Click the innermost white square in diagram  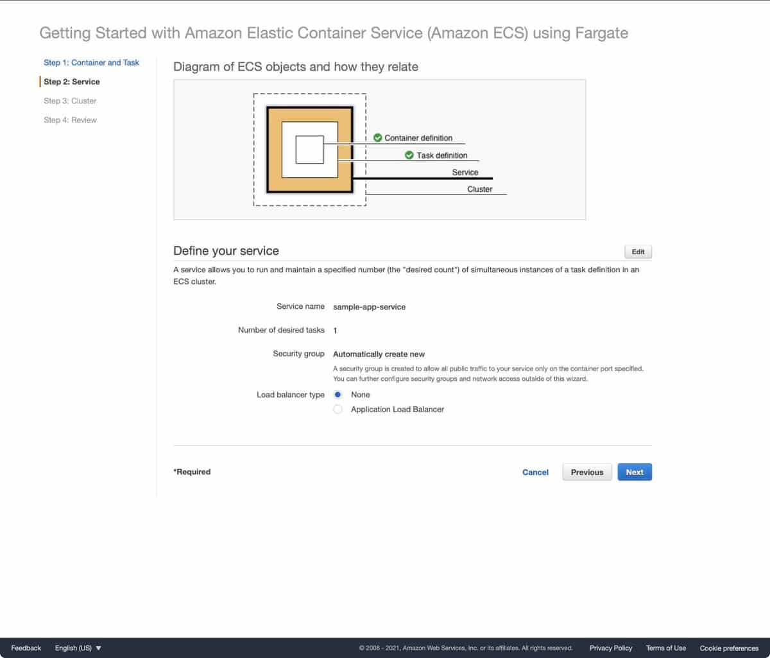[x=309, y=150]
